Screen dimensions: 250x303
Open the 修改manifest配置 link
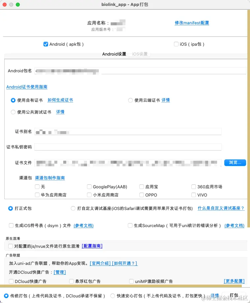coord(192,23)
